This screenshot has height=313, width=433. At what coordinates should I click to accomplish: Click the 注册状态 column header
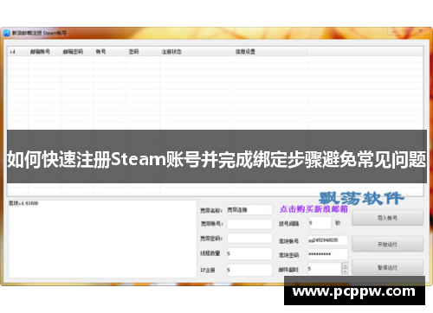pos(197,52)
